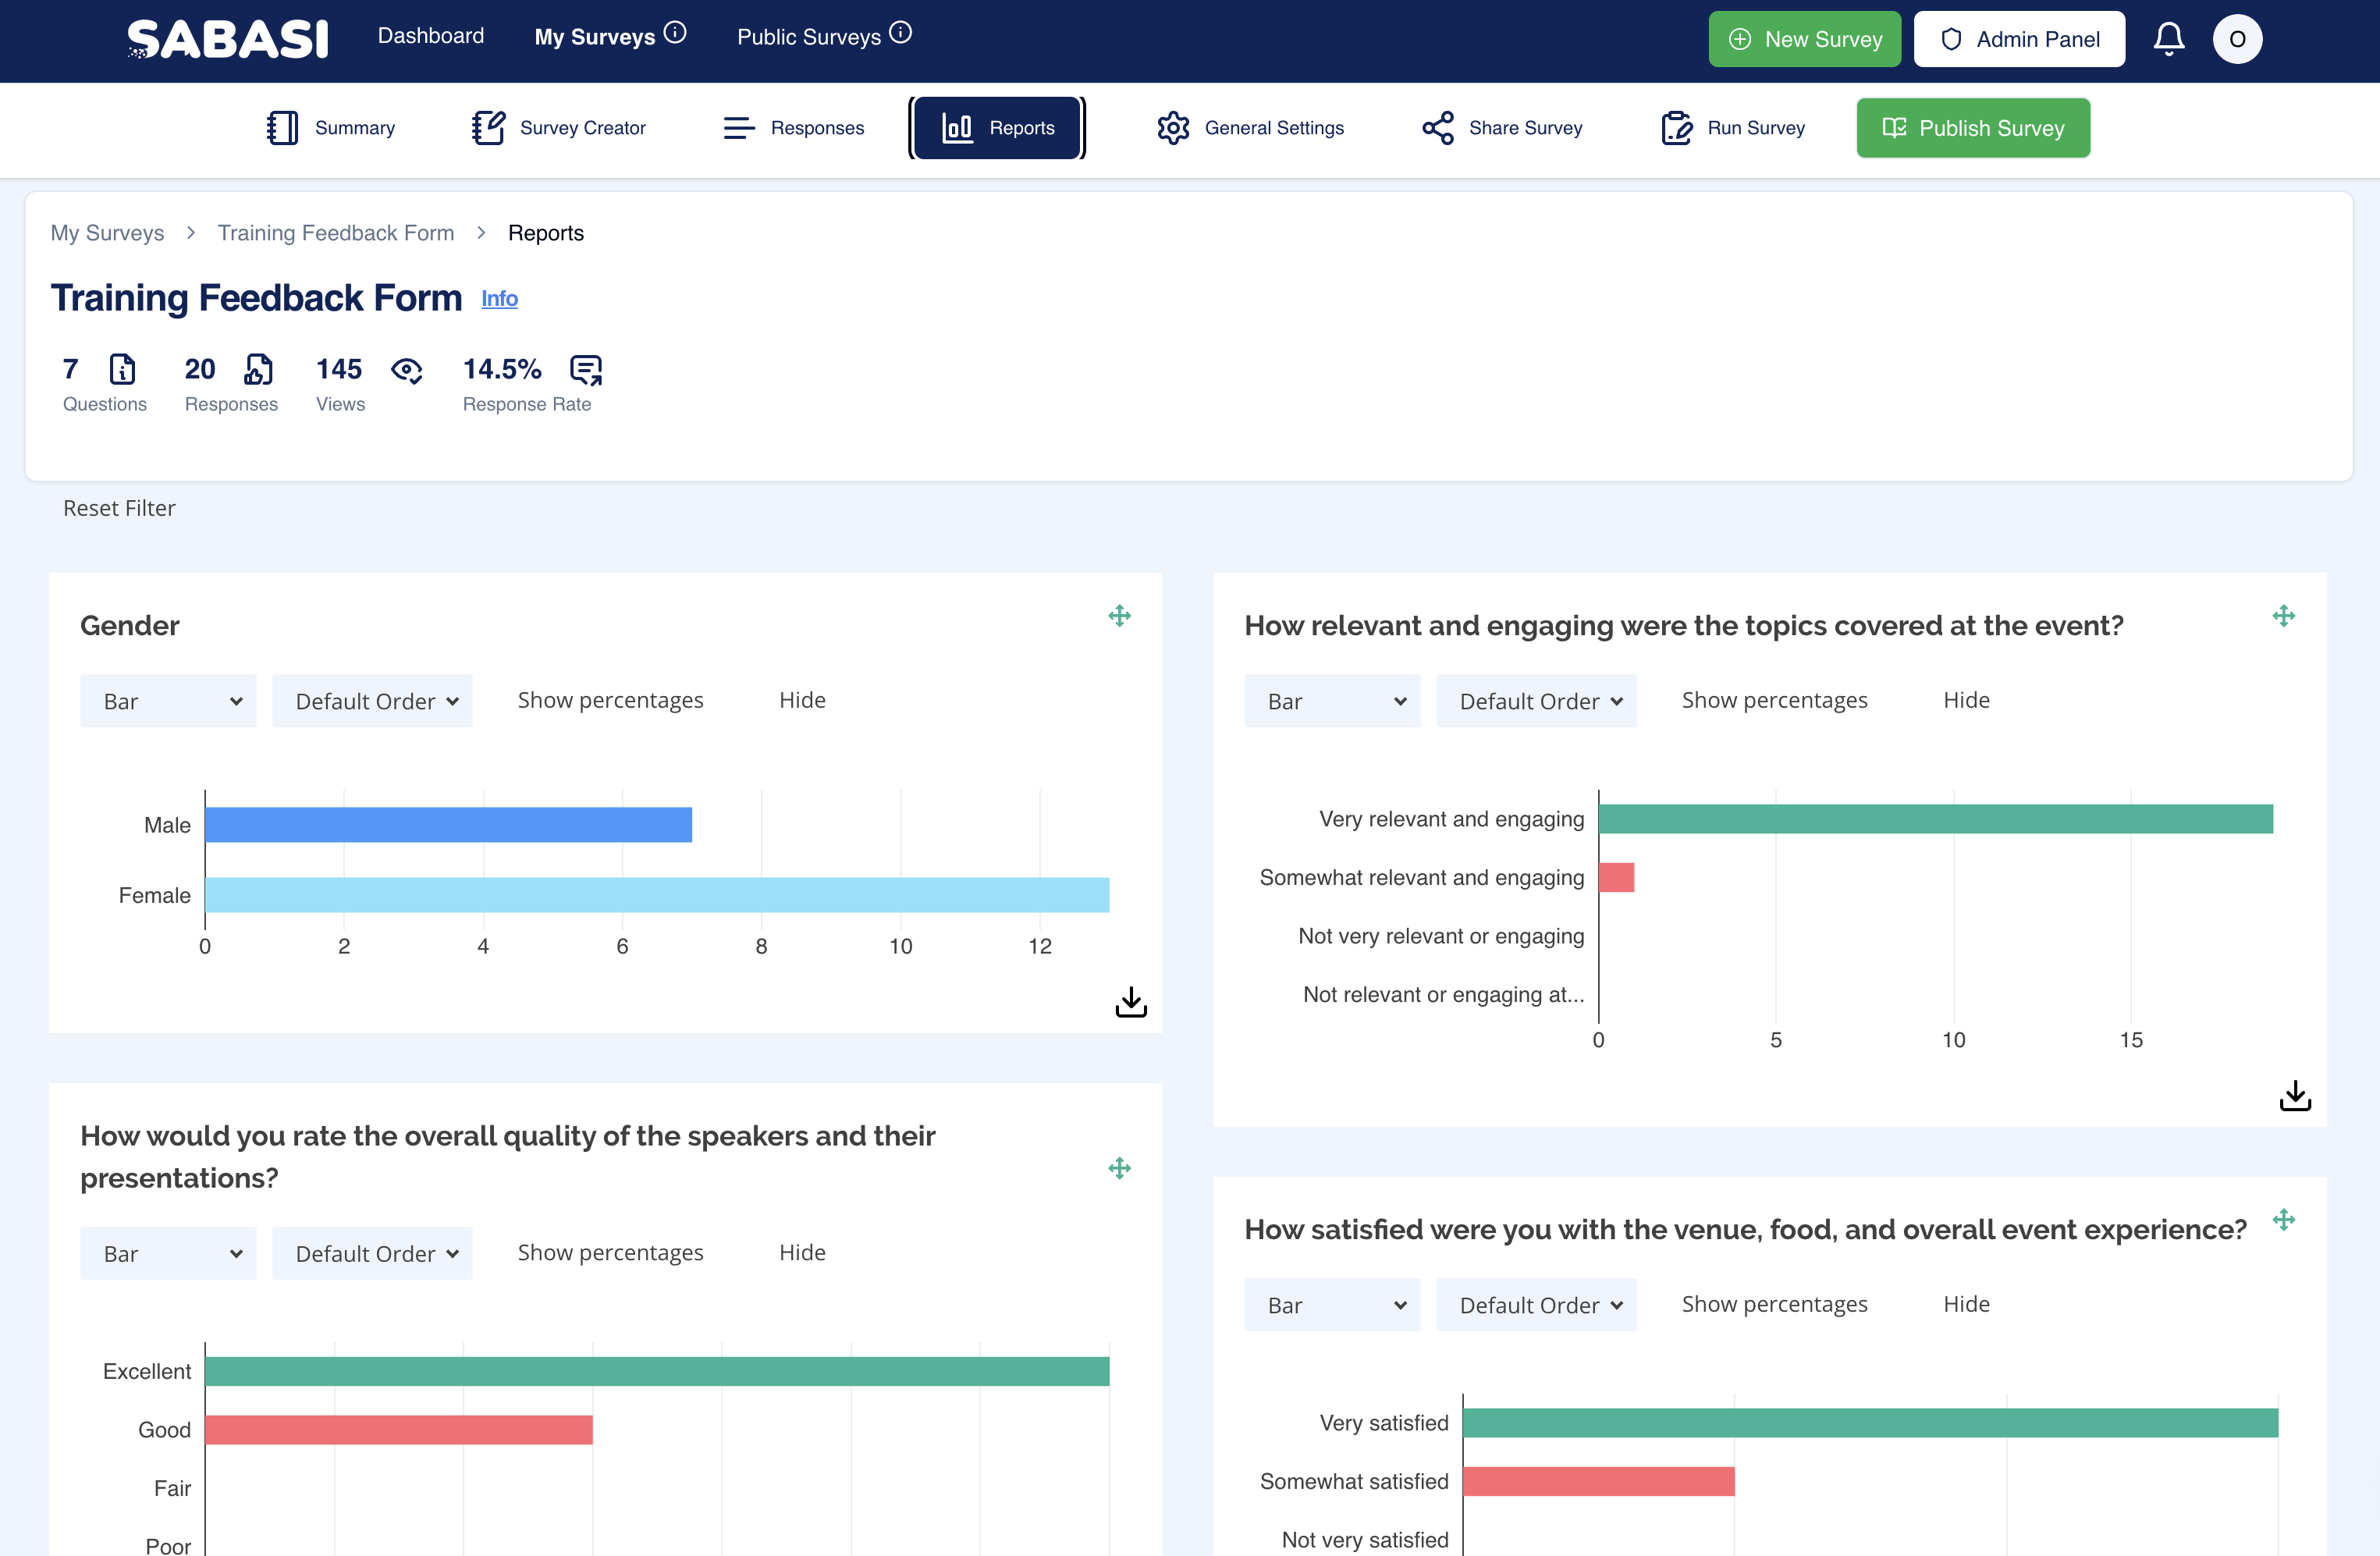2380x1556 pixels.
Task: Open chart type dropdown for Gender
Action: pyautogui.click(x=168, y=701)
